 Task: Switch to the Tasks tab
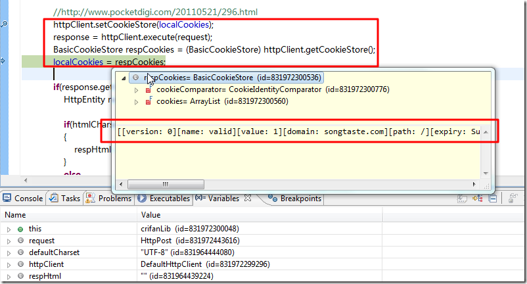(64, 199)
